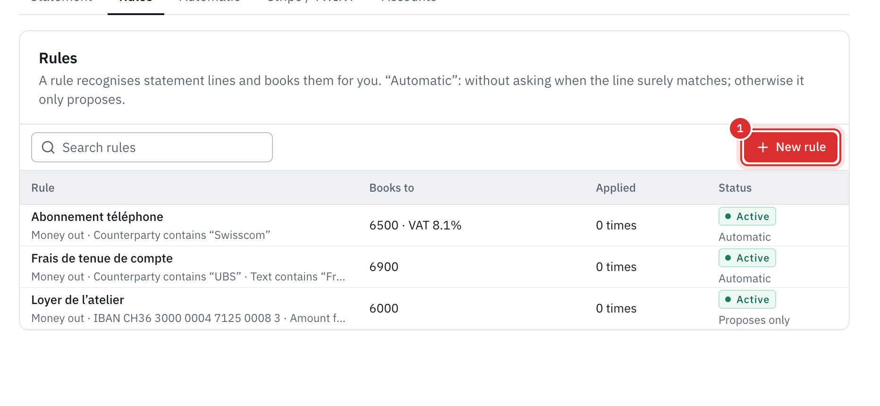Click the Books to column header

[391, 188]
